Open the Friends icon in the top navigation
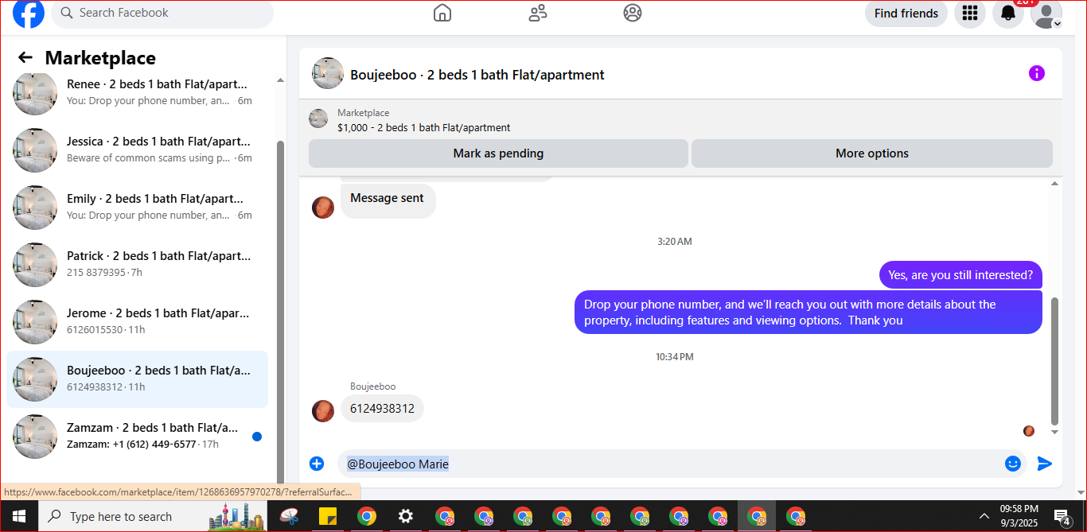1087x532 pixels. (538, 13)
